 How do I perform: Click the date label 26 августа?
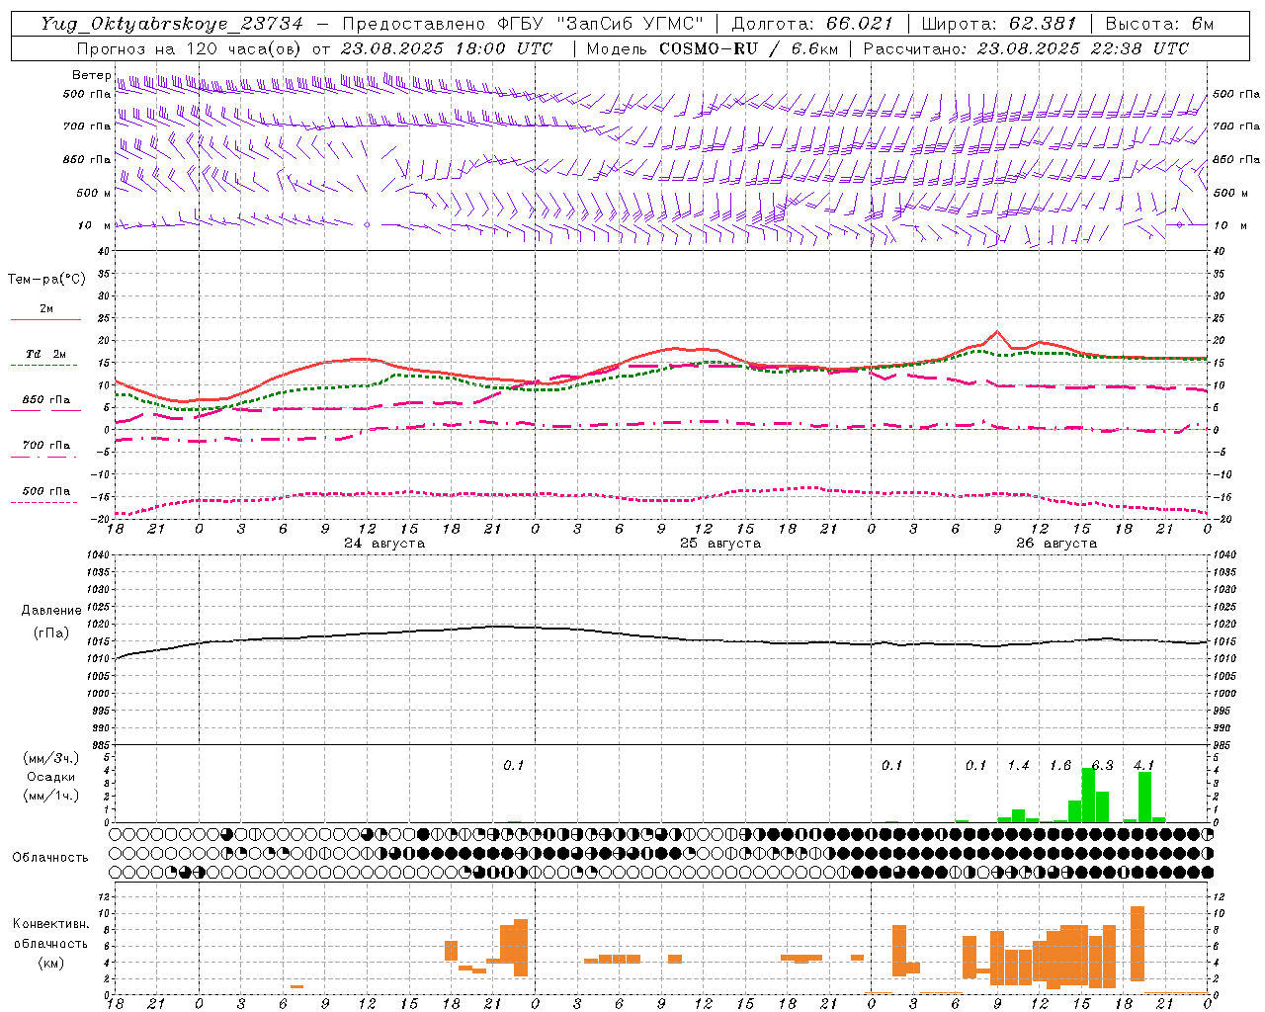[x=1056, y=544]
